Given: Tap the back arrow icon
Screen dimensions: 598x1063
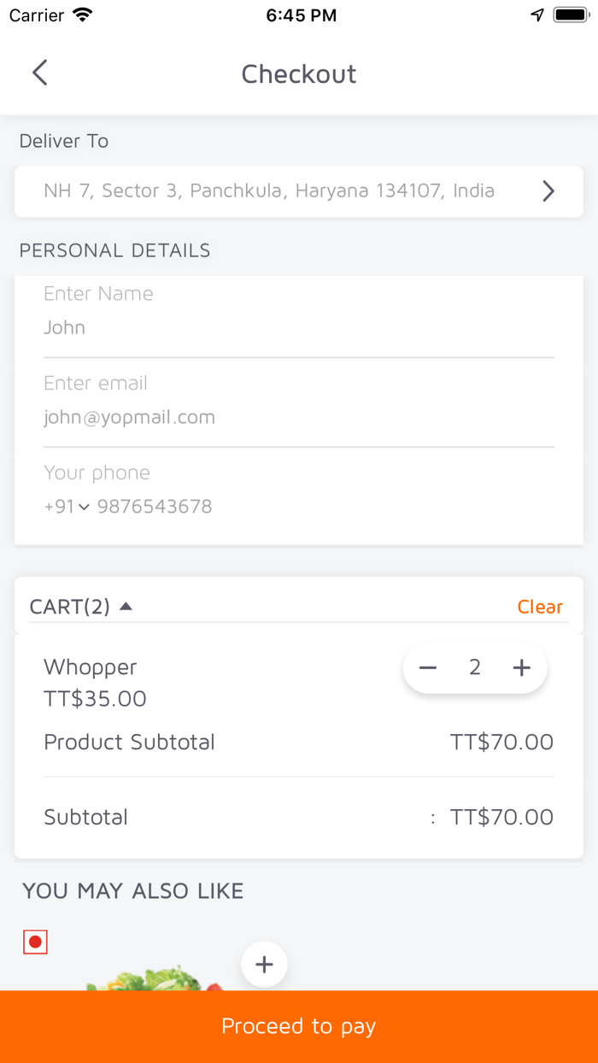Looking at the screenshot, I should point(40,73).
